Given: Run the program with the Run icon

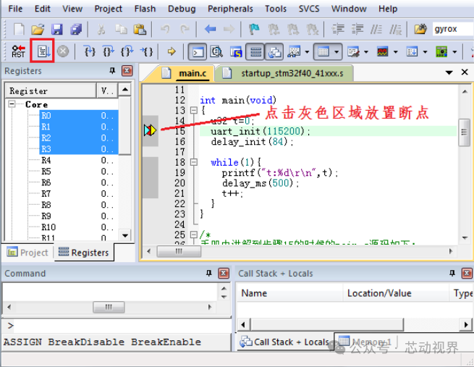Looking at the screenshot, I should (42, 51).
